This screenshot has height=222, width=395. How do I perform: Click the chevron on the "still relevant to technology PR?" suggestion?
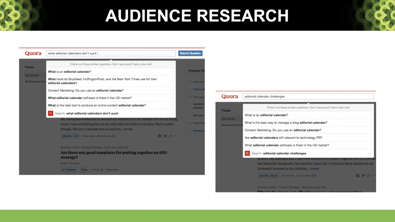point(371,138)
